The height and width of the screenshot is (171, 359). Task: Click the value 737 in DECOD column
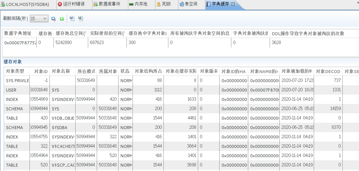[x=337, y=80]
